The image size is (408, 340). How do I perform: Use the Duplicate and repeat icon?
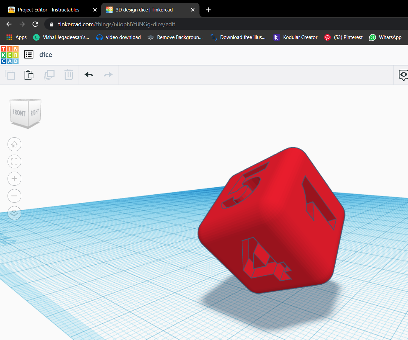click(x=49, y=75)
